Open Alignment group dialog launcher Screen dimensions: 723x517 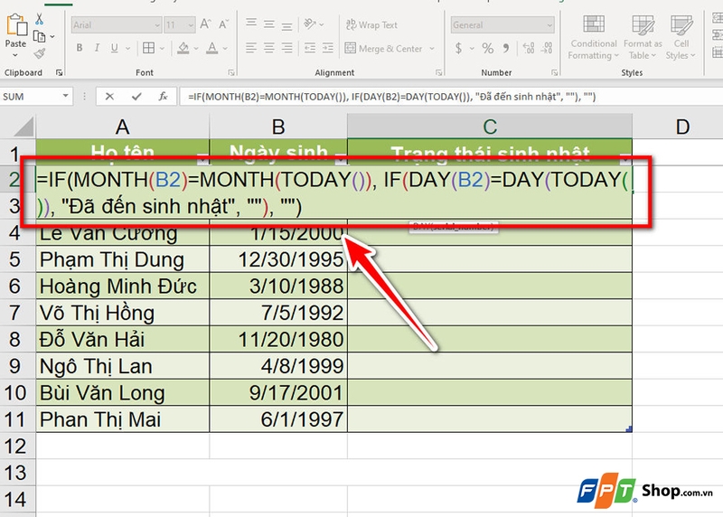click(438, 72)
